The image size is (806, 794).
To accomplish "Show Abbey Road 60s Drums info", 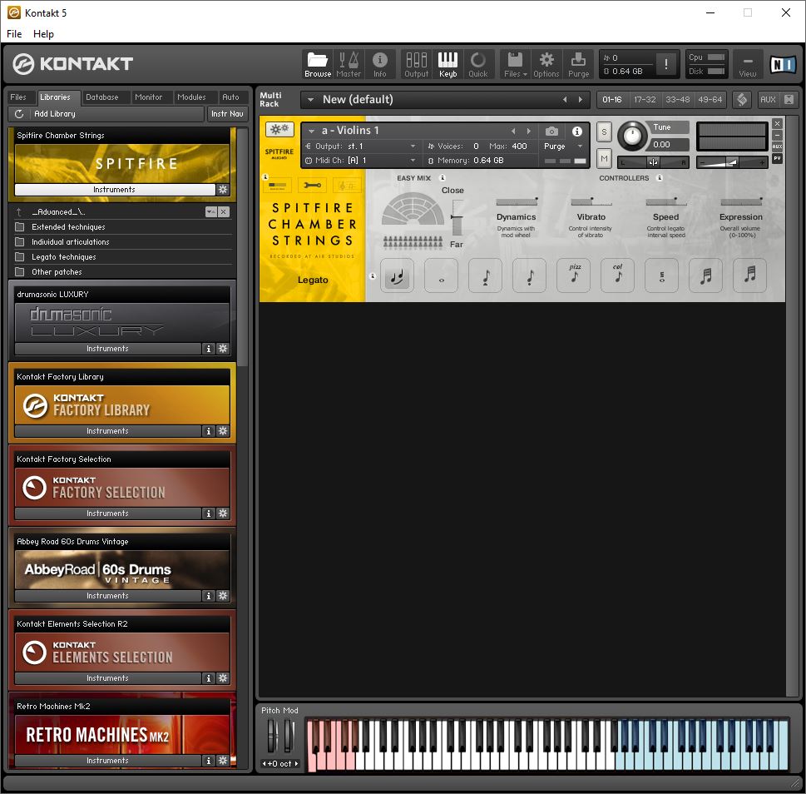I will coord(208,596).
